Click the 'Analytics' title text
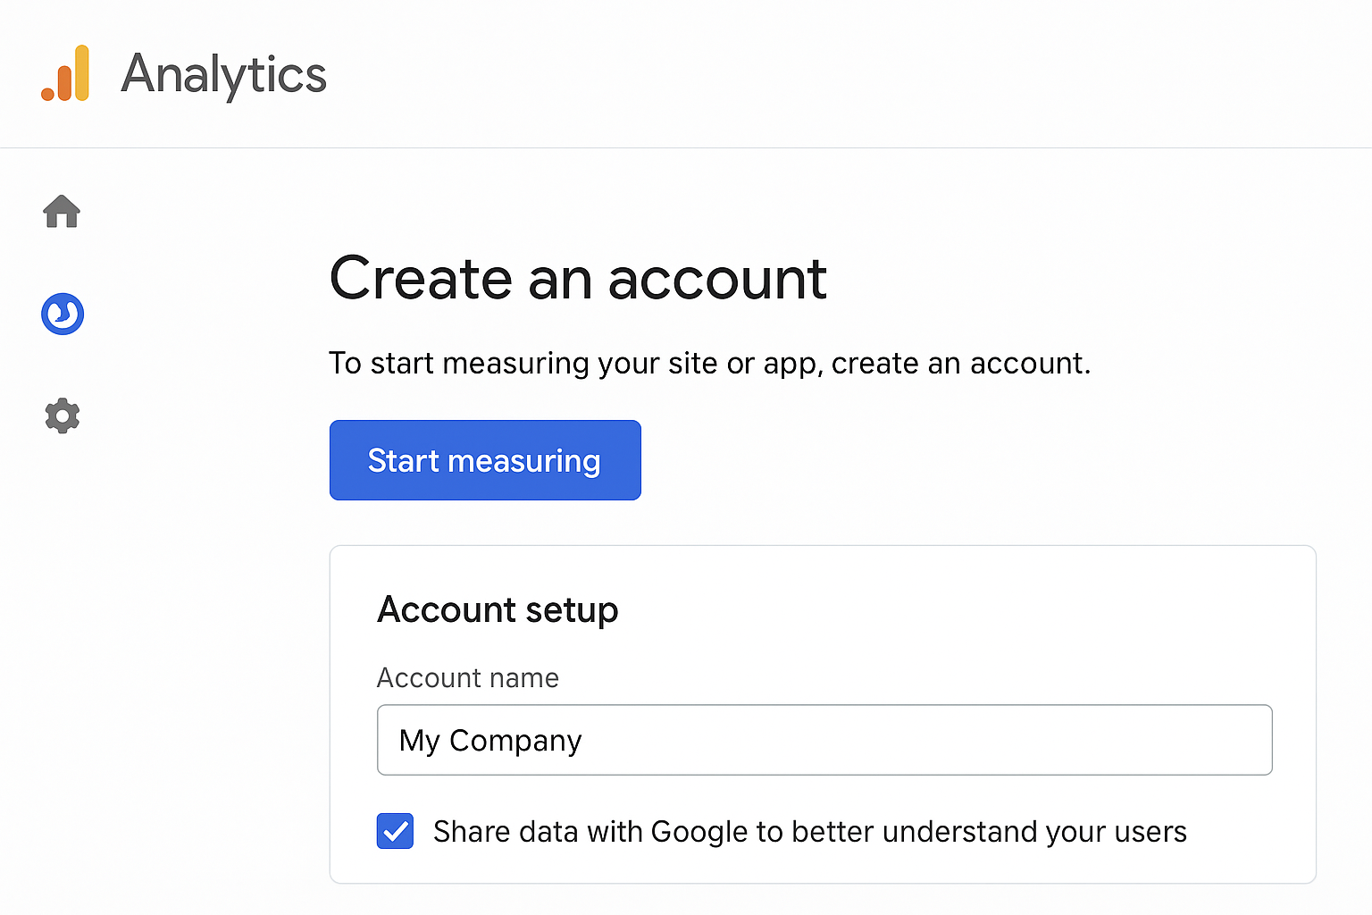 coord(224,74)
